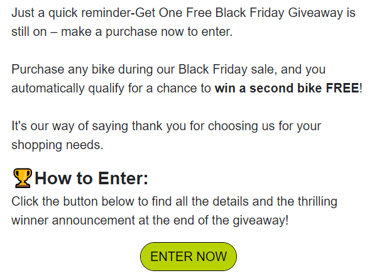Screen dimensions: 377x278
Task: Click 'make a purchase now to enter'
Action: 146,32
